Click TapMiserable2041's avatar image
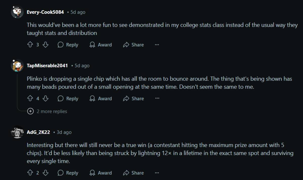Viewport: 303px width, 180px height. coord(17,66)
